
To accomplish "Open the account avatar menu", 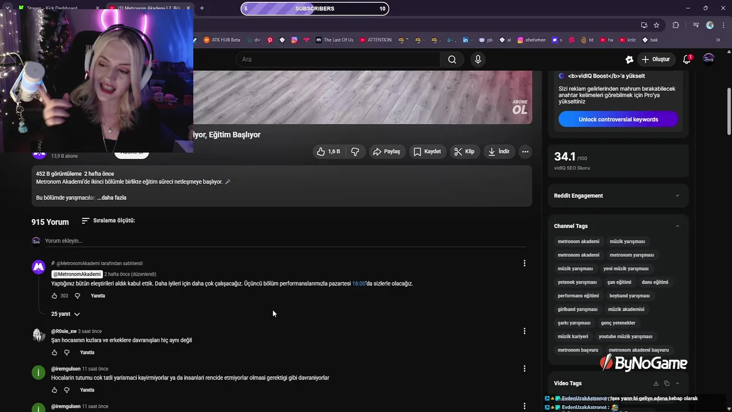I will pos(709,59).
